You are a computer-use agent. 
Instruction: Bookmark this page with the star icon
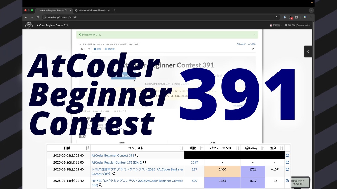click(x=276, y=17)
